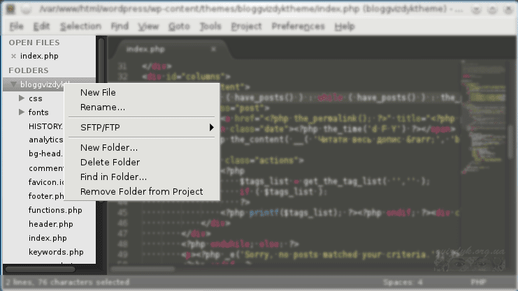Click line number 31 in the gutter

click(122, 66)
